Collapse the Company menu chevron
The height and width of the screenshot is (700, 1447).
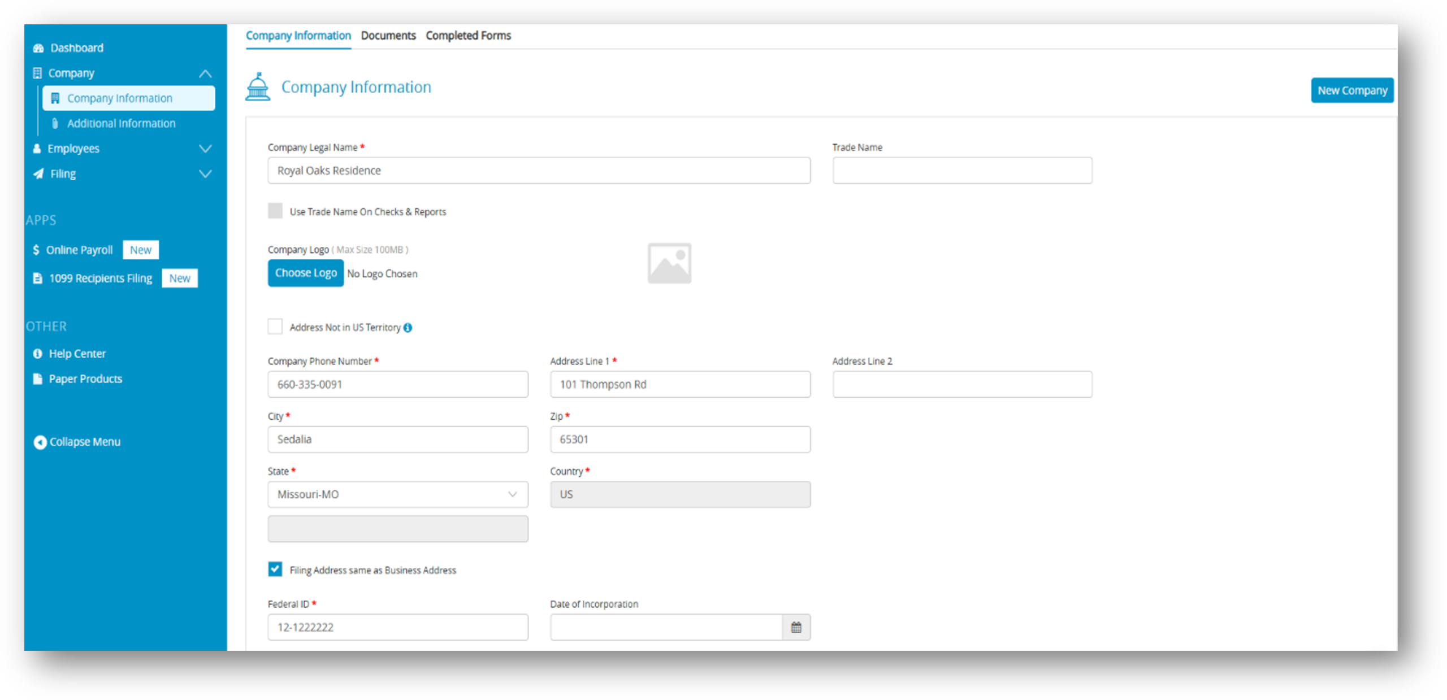205,73
